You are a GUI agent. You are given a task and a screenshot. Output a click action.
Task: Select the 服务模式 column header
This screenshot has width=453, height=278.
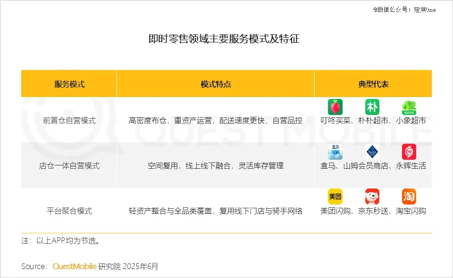point(68,83)
